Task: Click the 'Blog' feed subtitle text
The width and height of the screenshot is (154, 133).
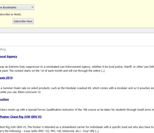Action: (3, 50)
